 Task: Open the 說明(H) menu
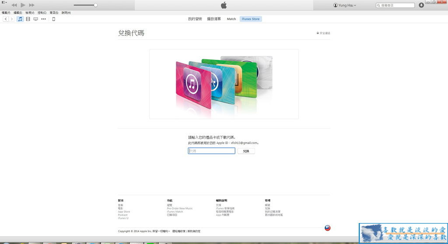(x=66, y=13)
